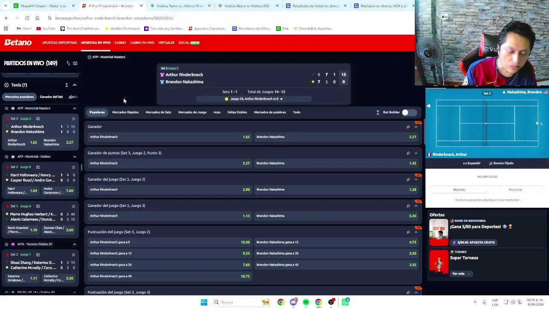Image resolution: width=549 pixels, height=309 pixels.
Task: Click Ver más under Super Torneos
Action: pyautogui.click(x=461, y=274)
